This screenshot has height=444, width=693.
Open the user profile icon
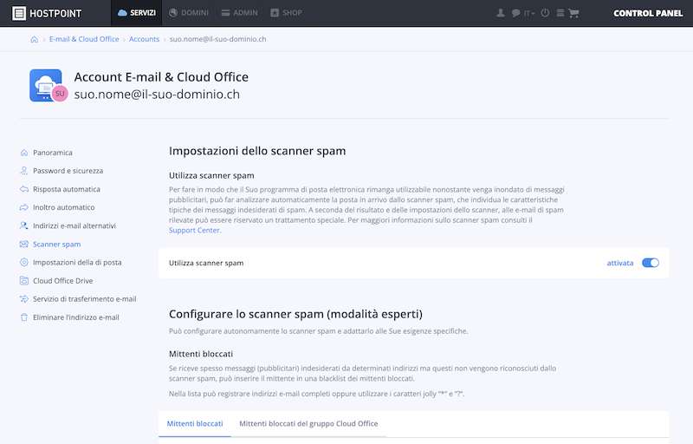[501, 13]
